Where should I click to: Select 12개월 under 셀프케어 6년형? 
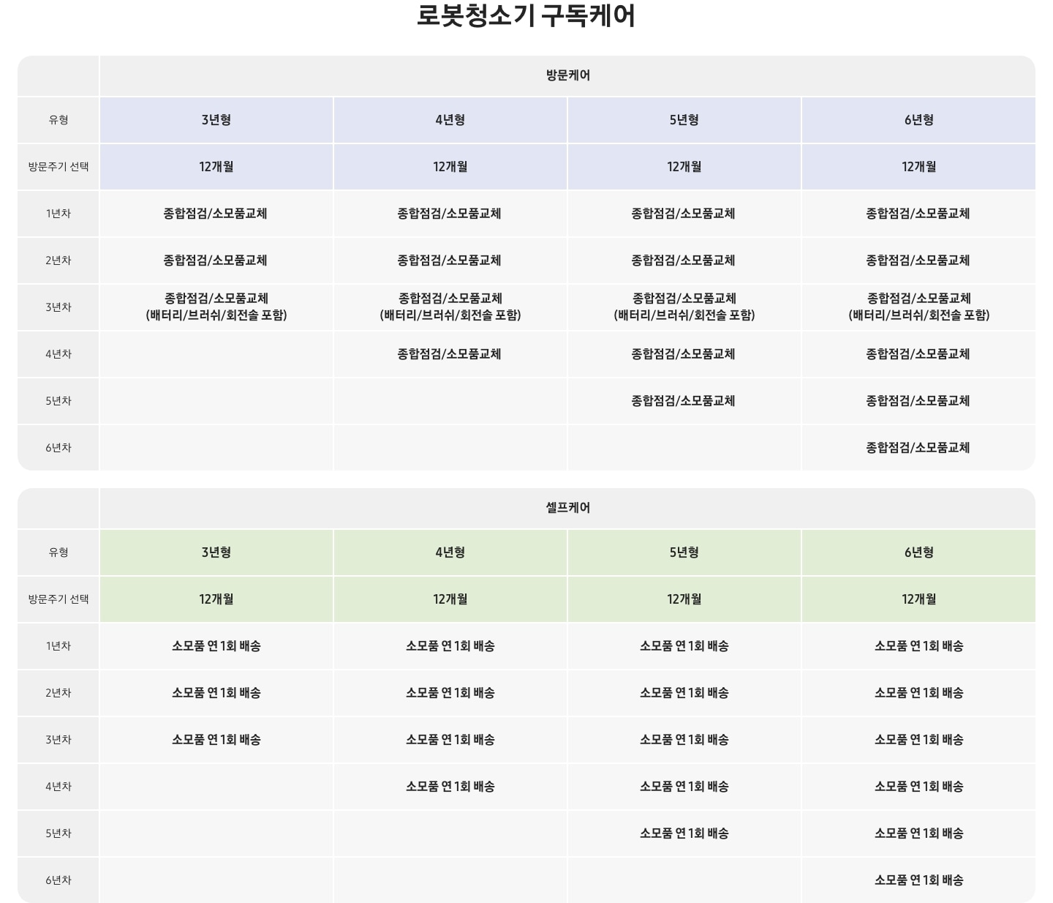coord(918,599)
